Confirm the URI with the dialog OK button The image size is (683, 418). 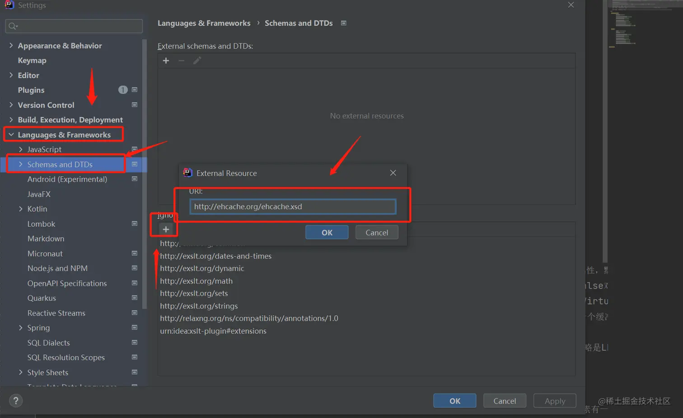[x=327, y=233]
